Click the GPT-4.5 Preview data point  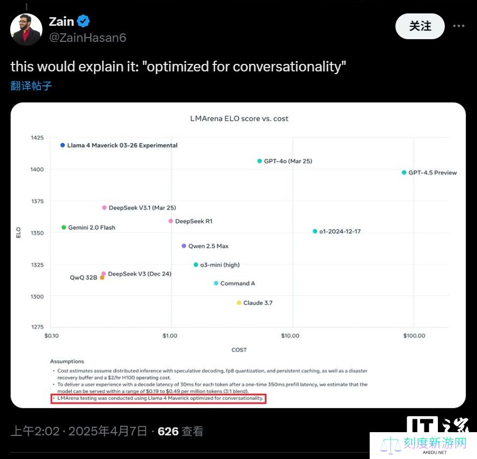point(404,172)
